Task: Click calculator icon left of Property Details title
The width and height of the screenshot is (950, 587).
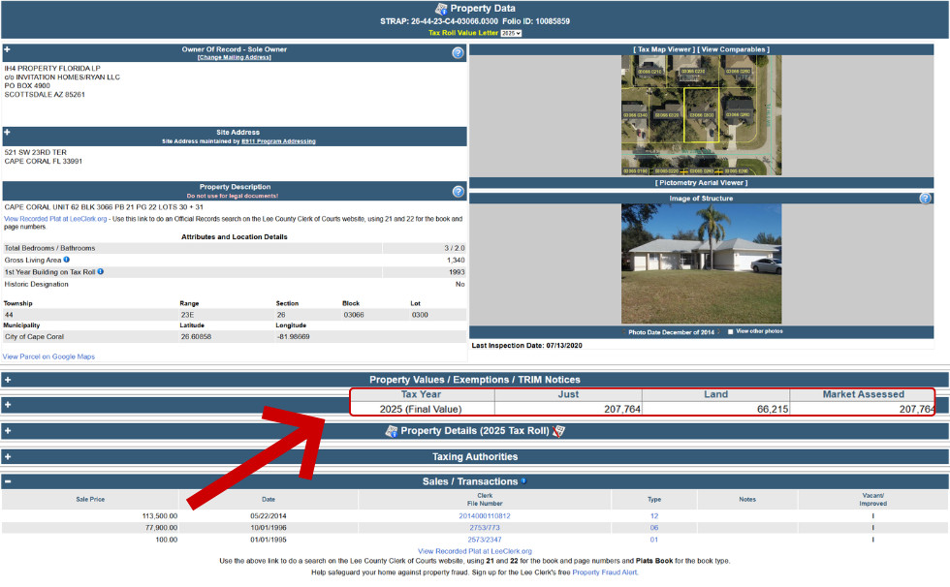Action: pos(392,431)
